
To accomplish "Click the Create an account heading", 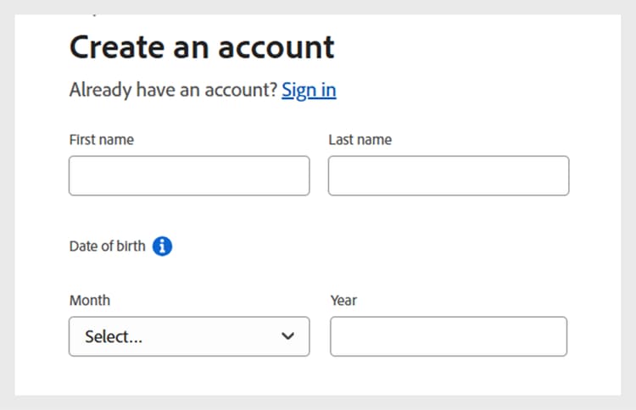I will pyautogui.click(x=202, y=47).
